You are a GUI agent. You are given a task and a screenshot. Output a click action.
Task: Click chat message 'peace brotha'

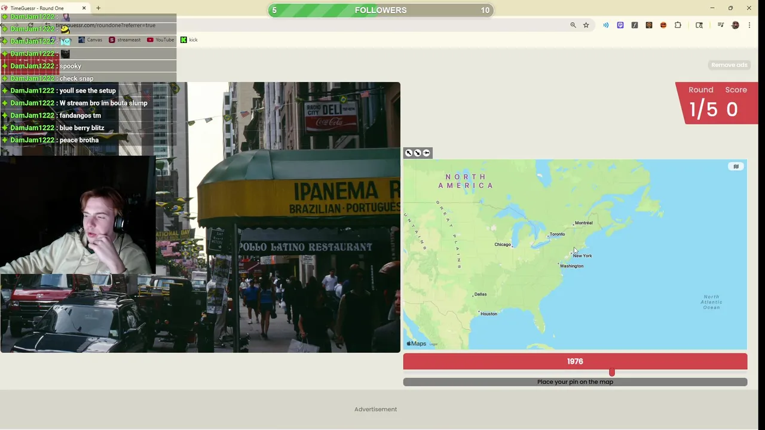point(79,140)
